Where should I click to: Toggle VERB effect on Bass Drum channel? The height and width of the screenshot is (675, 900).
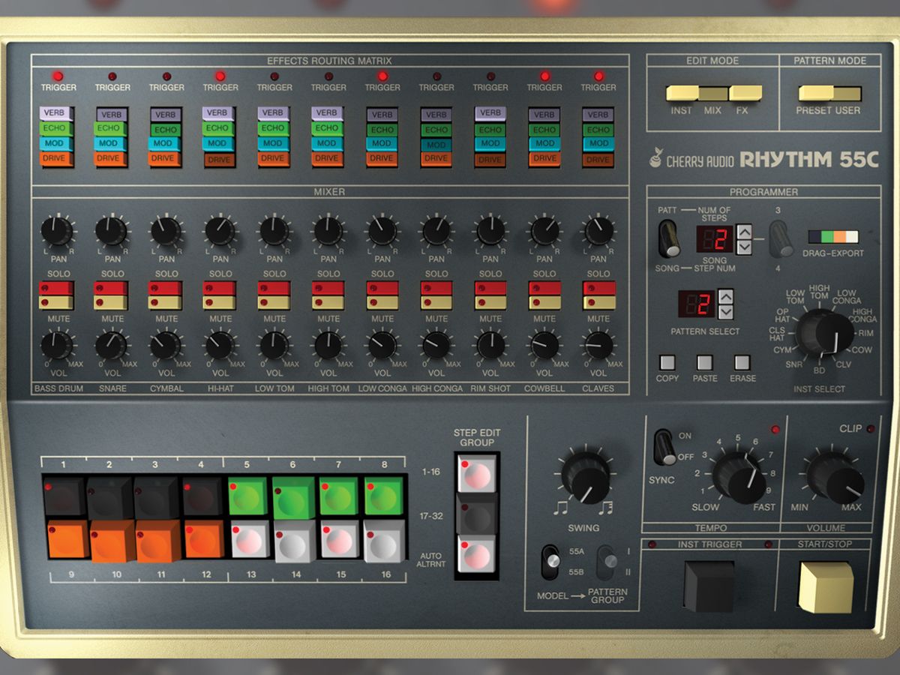(x=58, y=113)
